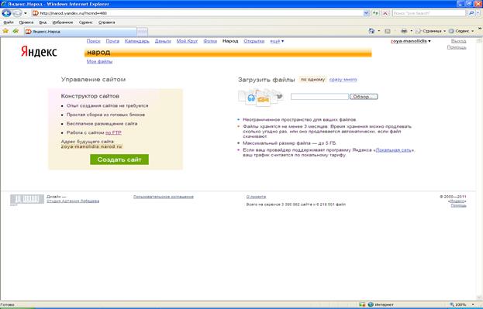Click the file types icons illustration
The image size is (483, 309).
point(260,98)
